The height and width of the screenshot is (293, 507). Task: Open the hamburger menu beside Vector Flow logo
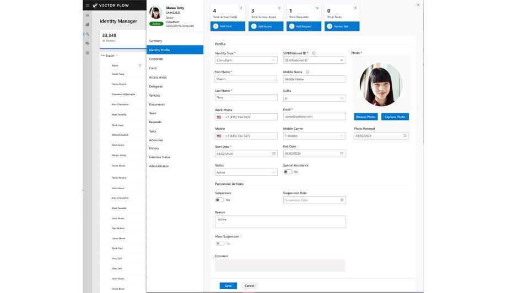pyautogui.click(x=87, y=5)
